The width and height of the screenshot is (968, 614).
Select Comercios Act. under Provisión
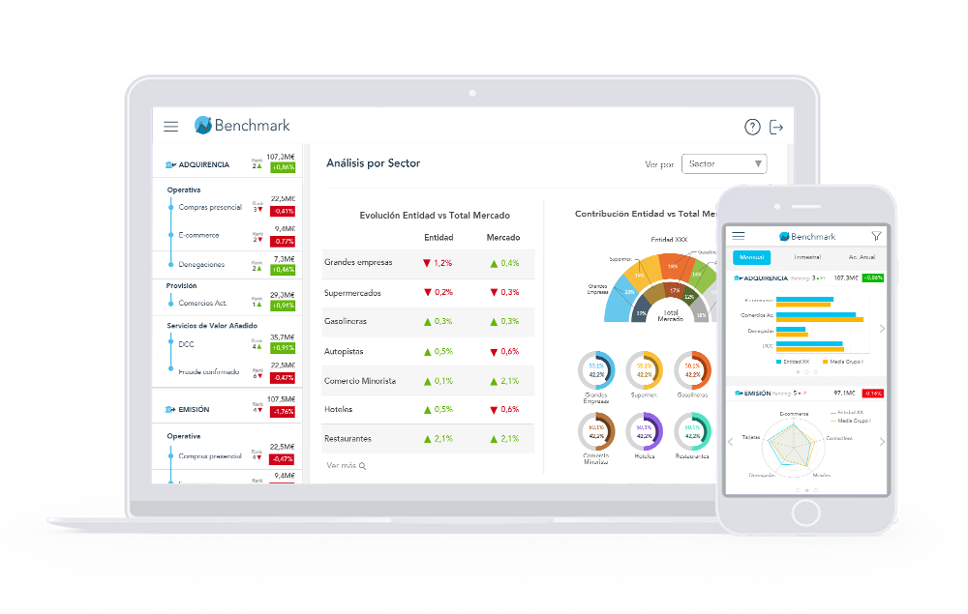click(x=201, y=304)
